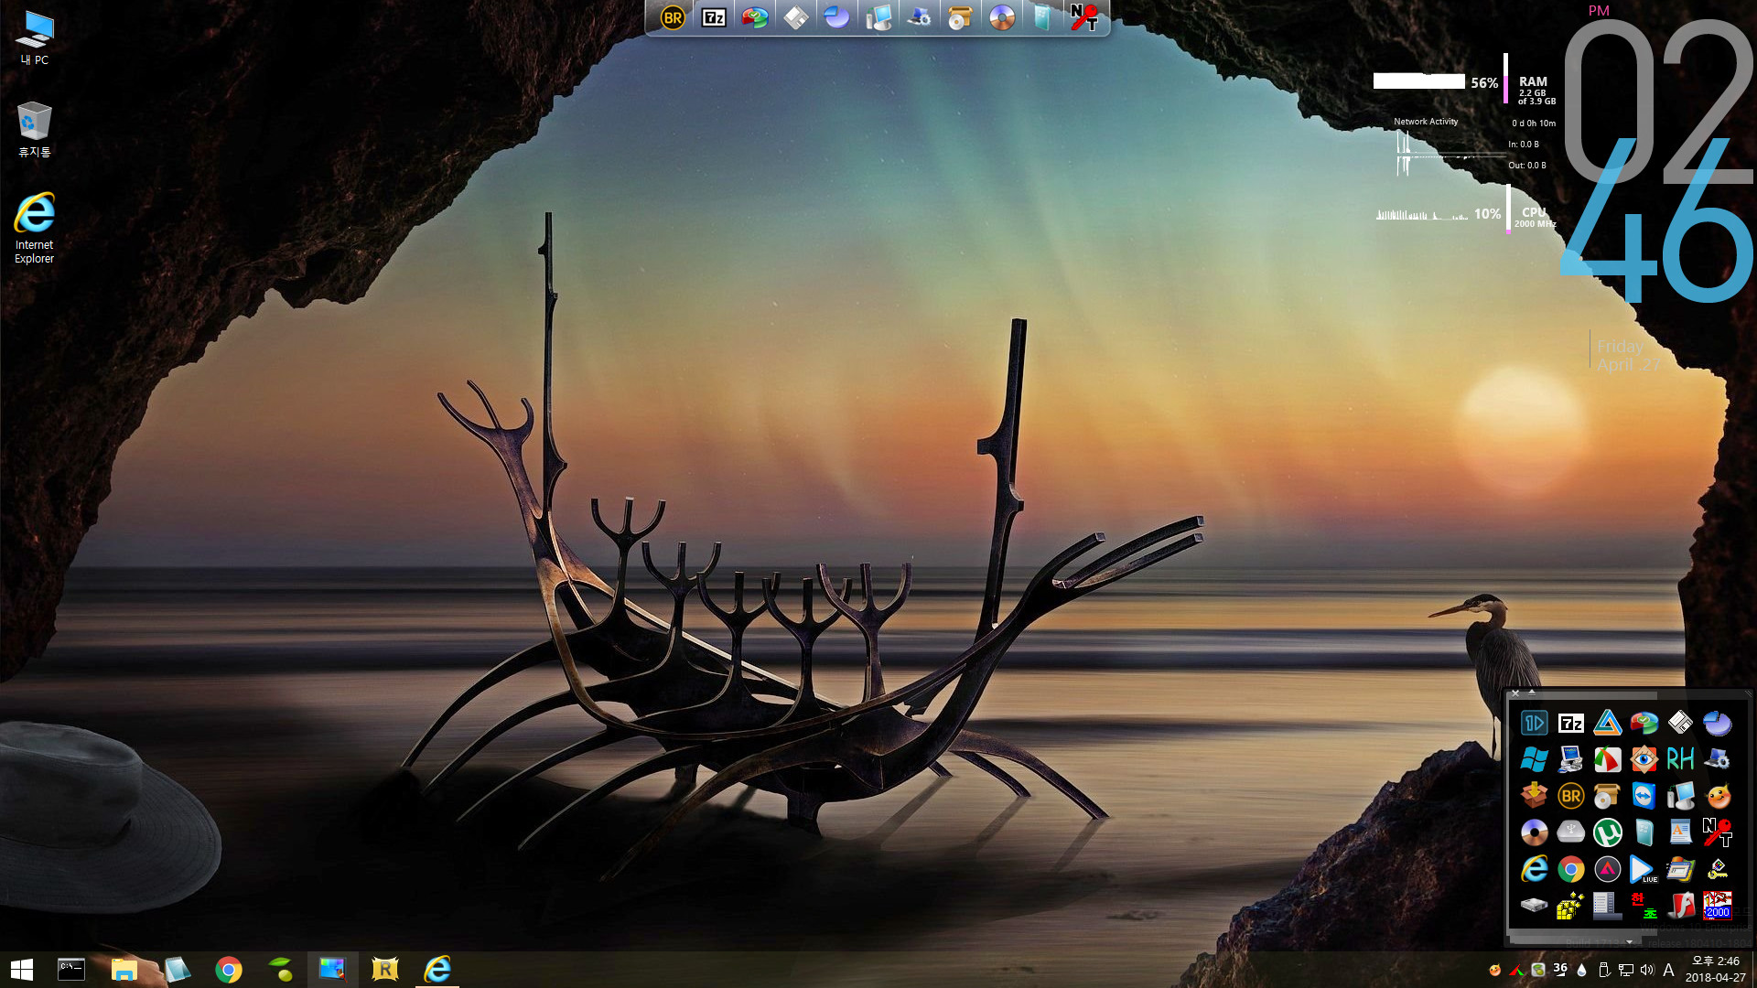Viewport: 1757px width, 988px height.
Task: Open the command prompt from the taskbar
Action: click(x=71, y=970)
